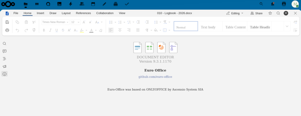The width and height of the screenshot is (301, 116).
Task: Open Nextcloud Contacts app icon
Action: coord(82,4)
